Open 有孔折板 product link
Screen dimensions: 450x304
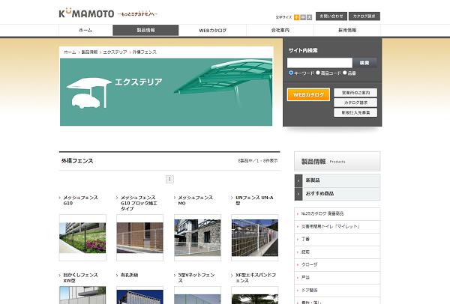click(130, 275)
